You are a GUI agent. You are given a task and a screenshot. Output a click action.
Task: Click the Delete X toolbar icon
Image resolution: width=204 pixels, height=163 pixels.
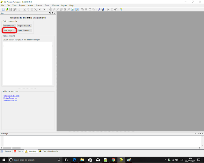coord(35,9)
